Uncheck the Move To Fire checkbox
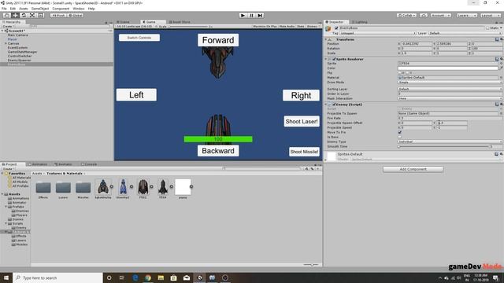Image resolution: width=504 pixels, height=283 pixels. coord(400,132)
